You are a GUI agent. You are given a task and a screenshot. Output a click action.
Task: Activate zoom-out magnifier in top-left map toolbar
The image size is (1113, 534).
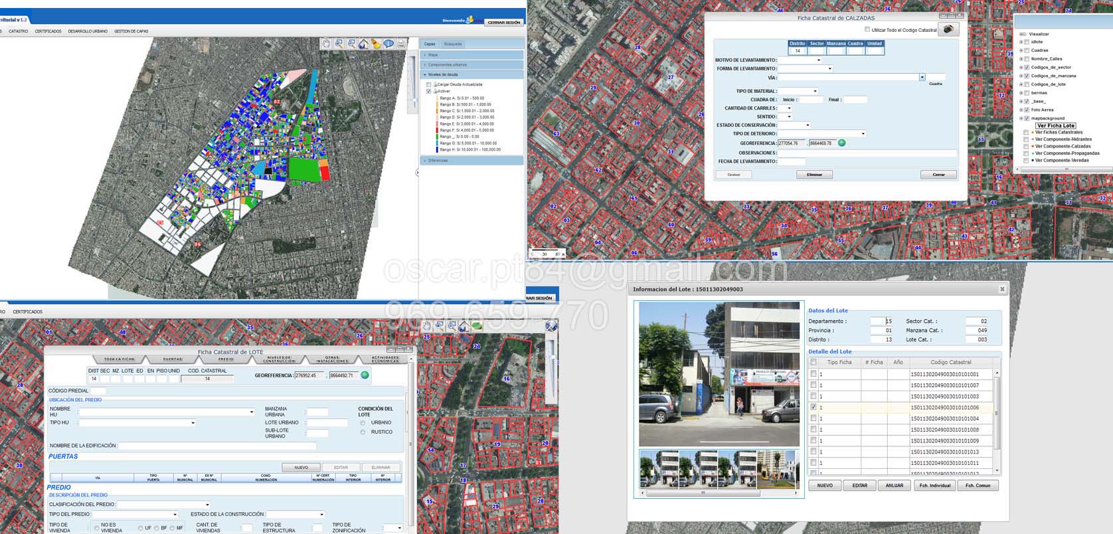coord(351,43)
